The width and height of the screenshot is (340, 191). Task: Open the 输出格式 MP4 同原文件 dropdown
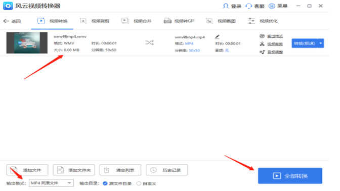coord(51,183)
